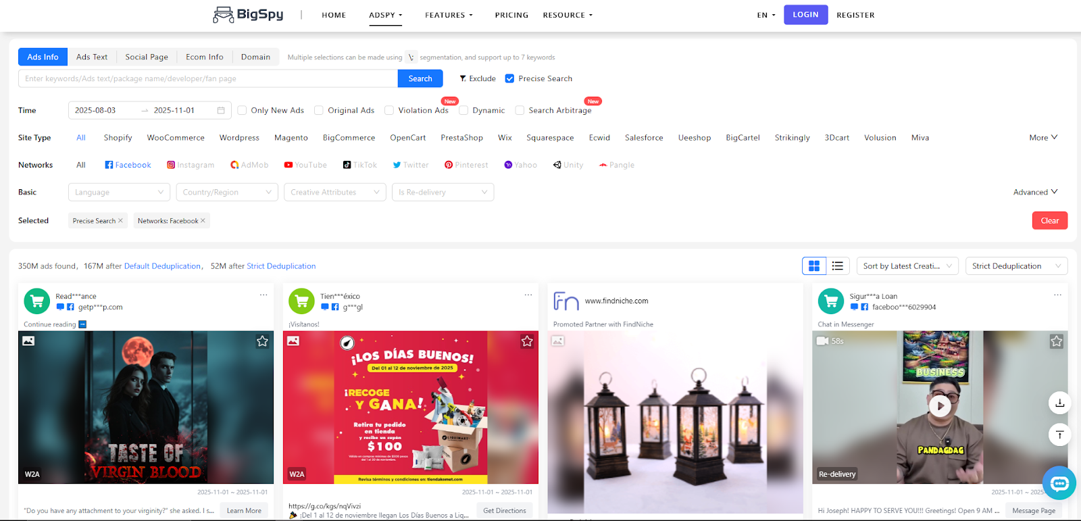
Task: Click the red Clear button
Action: point(1050,220)
